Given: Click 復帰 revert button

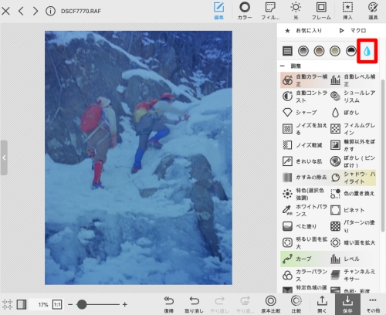Looking at the screenshot, I should (169, 304).
